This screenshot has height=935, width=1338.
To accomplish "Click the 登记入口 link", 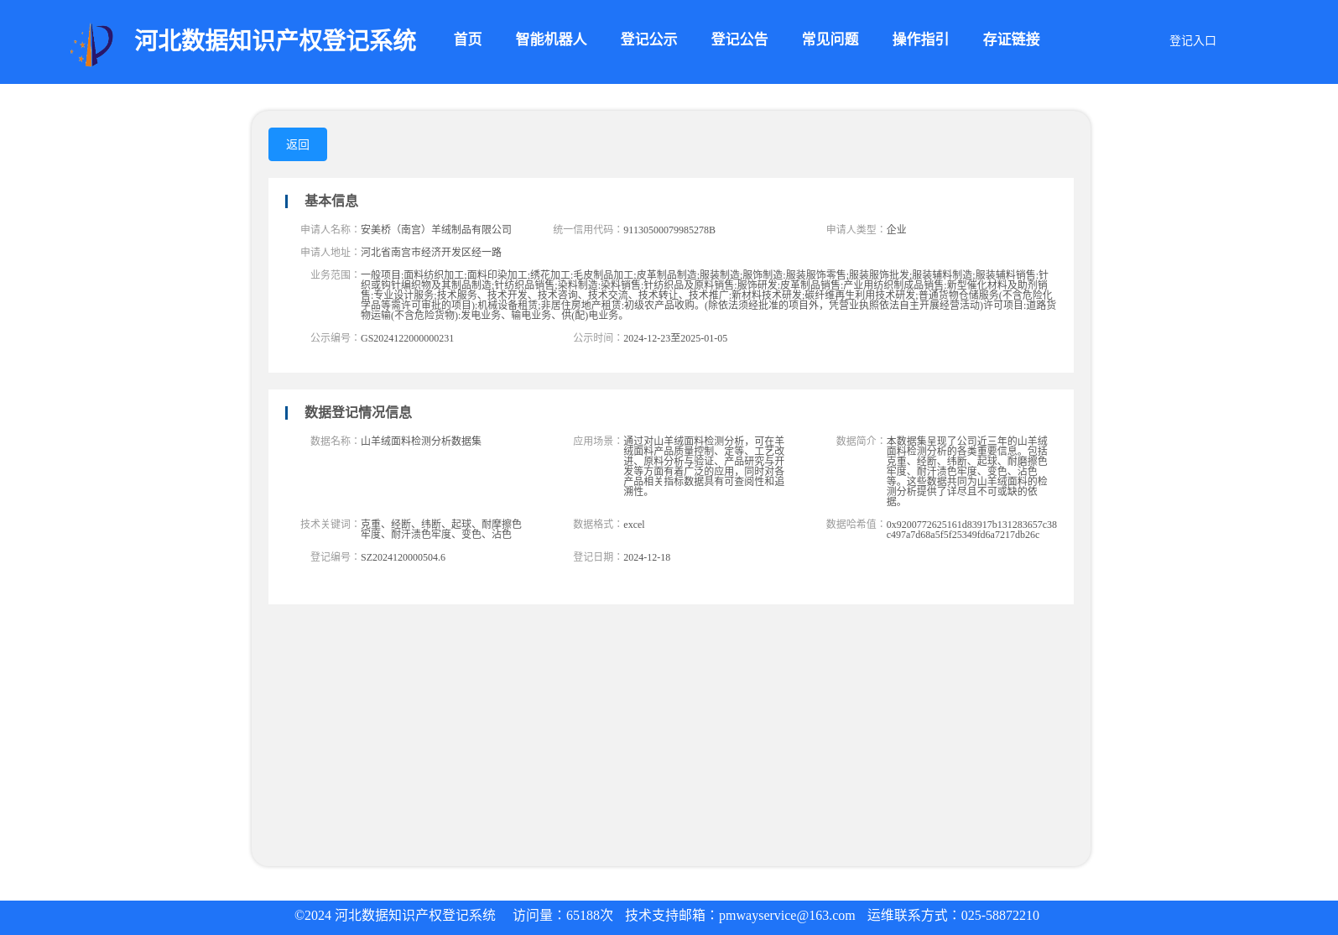I will 1192,40.
